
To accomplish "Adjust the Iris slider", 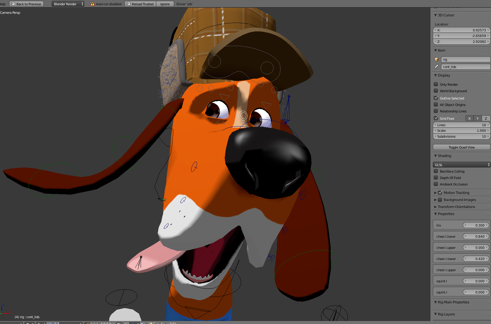I will [476, 225].
